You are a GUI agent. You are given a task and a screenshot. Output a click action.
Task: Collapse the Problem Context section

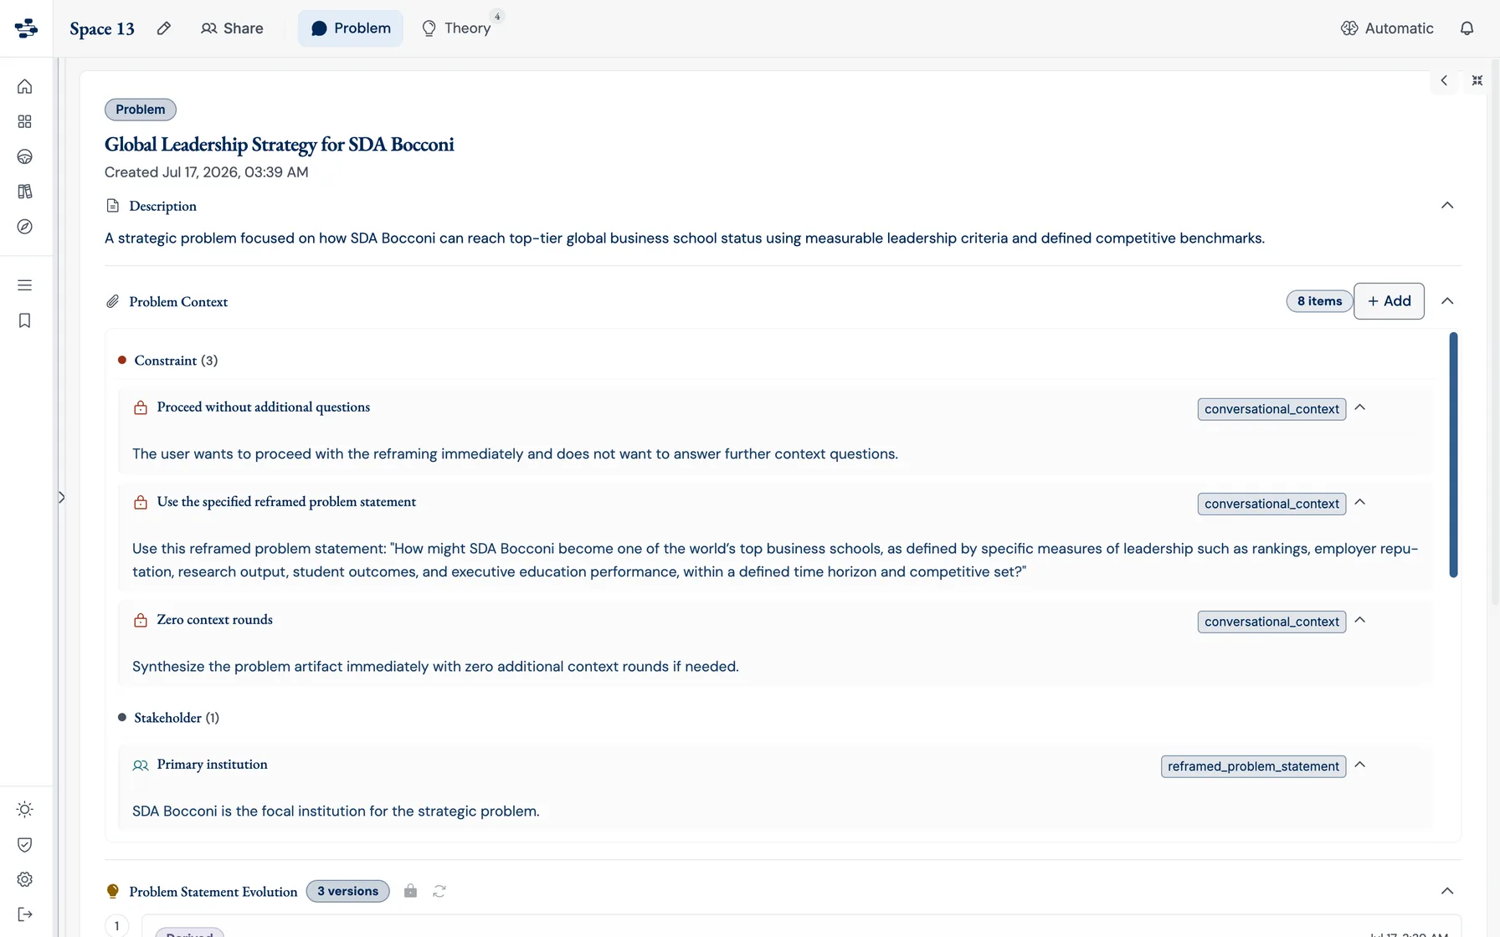tap(1447, 301)
